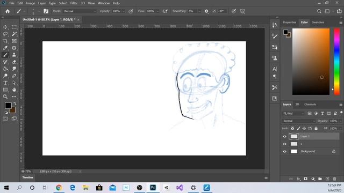This screenshot has width=344, height=193.
Task: Select the Hand tool
Action: point(14,90)
